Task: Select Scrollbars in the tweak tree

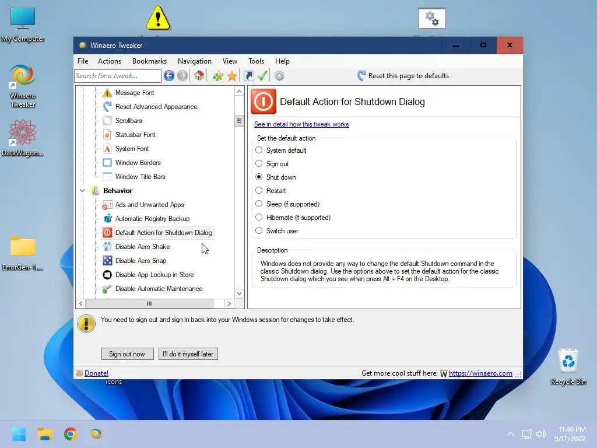Action: [129, 121]
